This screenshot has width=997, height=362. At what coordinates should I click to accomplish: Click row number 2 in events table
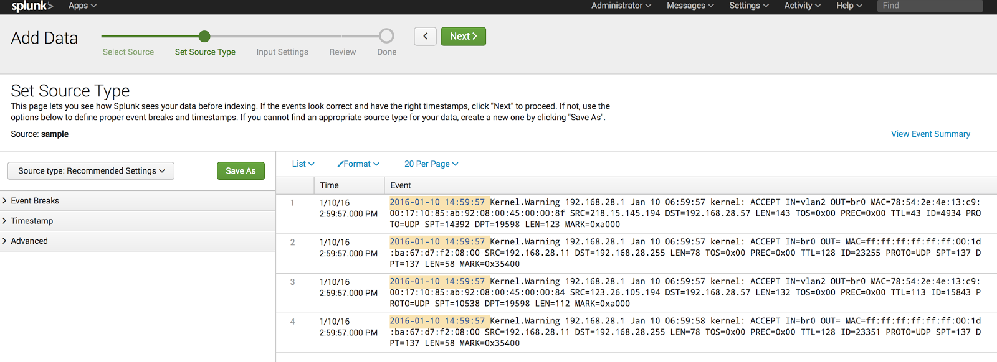tap(292, 242)
